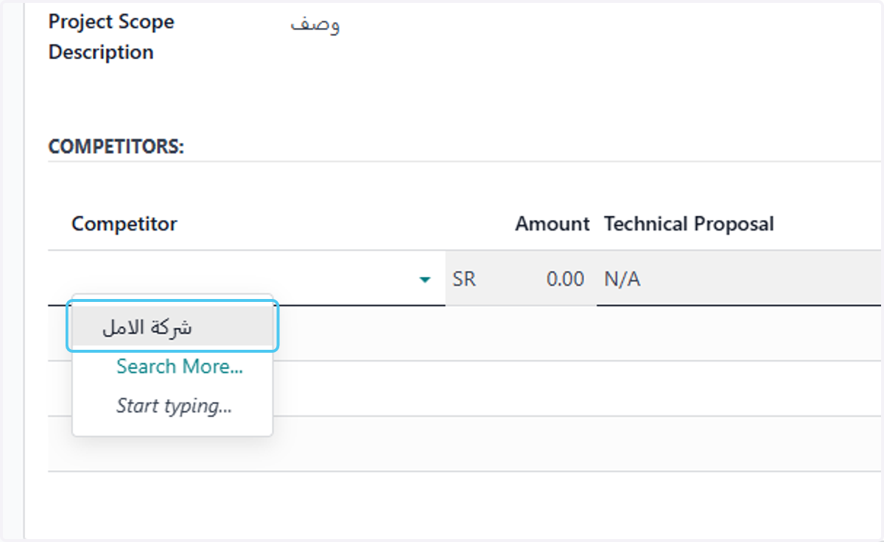Sort by the Competitor column header

click(124, 224)
